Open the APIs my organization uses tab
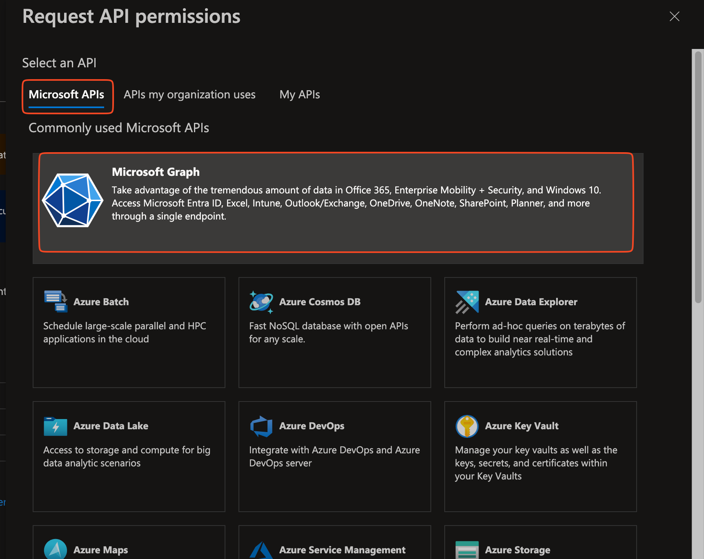 point(189,95)
